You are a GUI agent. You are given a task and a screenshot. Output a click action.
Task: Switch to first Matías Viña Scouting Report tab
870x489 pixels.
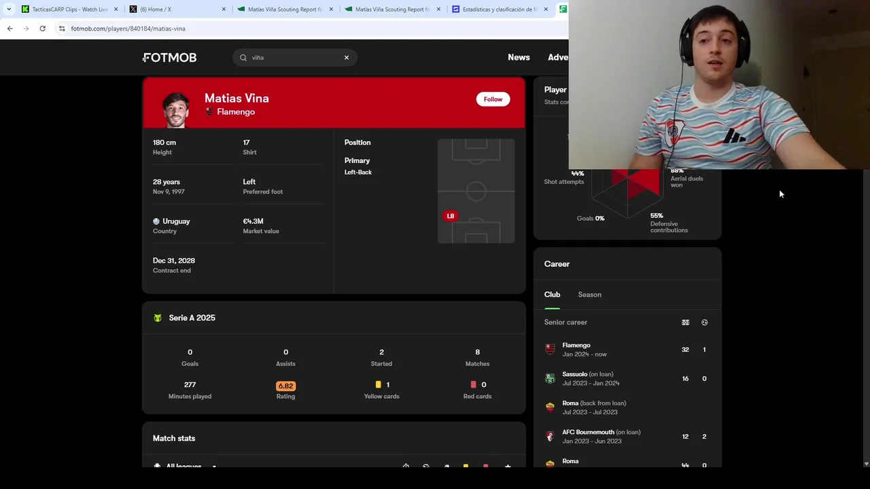(284, 10)
